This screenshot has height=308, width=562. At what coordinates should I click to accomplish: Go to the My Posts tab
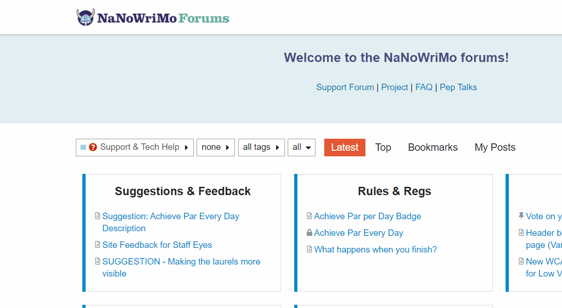495,148
